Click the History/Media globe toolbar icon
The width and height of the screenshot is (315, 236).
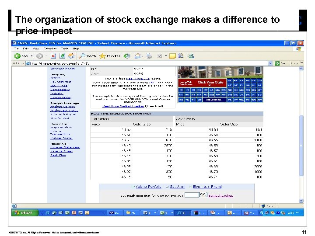pyautogui.click(x=127, y=56)
